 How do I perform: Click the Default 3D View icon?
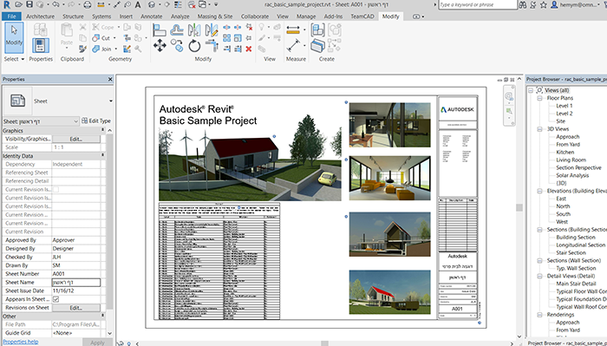152,5
